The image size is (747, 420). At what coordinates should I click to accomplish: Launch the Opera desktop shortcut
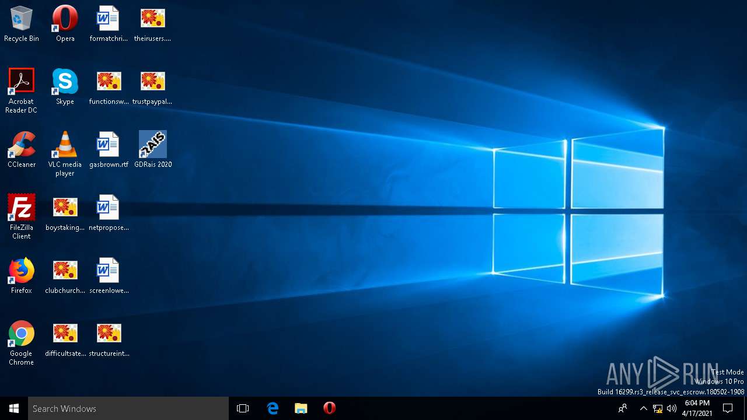pos(65,24)
